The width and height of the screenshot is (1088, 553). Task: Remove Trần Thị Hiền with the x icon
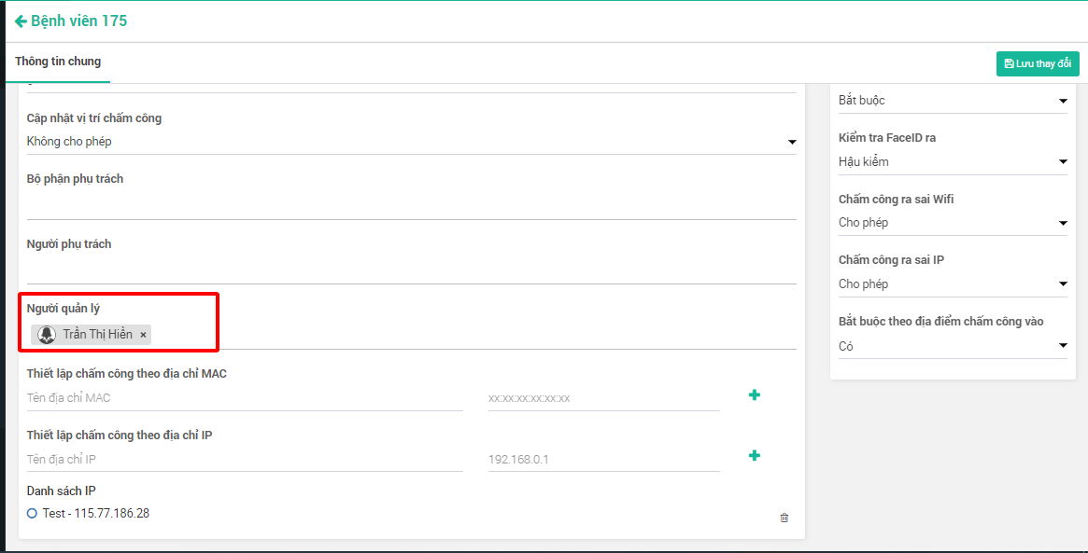pos(143,335)
